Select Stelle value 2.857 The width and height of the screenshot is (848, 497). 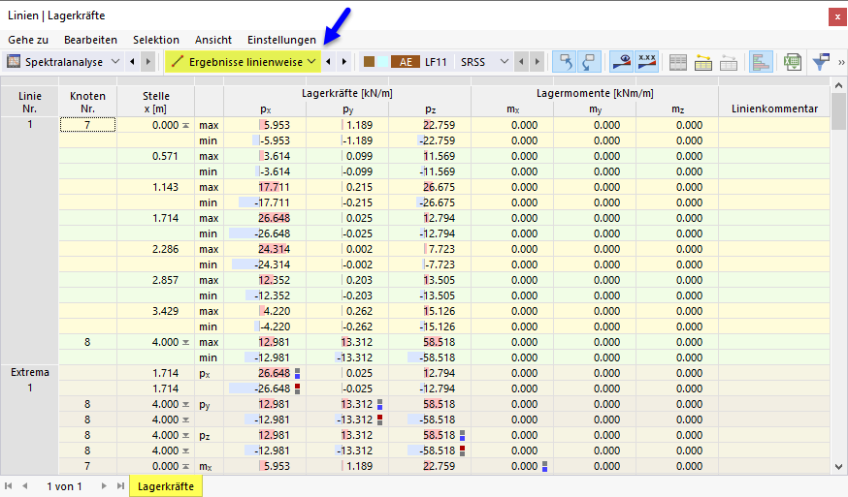[x=156, y=280]
